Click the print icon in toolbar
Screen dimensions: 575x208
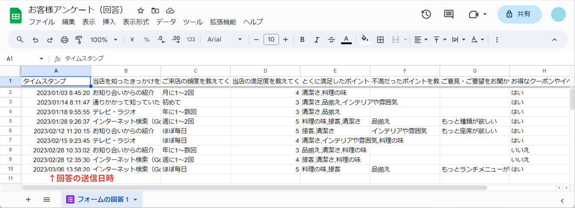(64, 40)
